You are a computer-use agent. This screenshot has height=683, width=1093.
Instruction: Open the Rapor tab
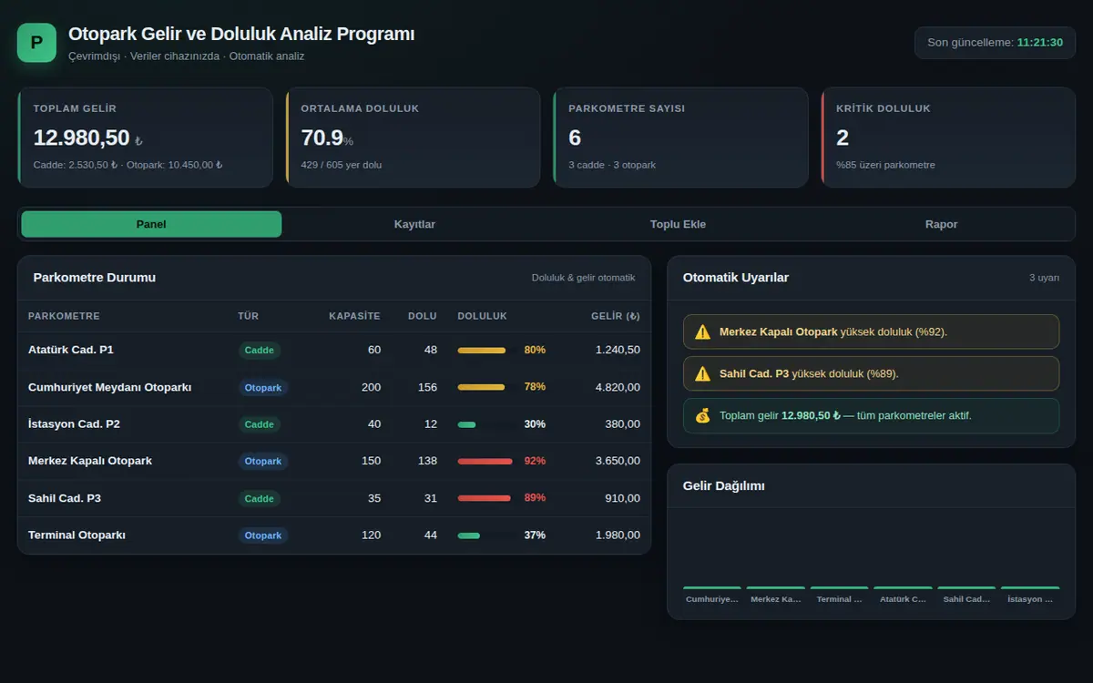941,224
